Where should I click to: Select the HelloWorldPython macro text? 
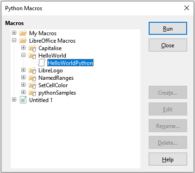pos(70,63)
